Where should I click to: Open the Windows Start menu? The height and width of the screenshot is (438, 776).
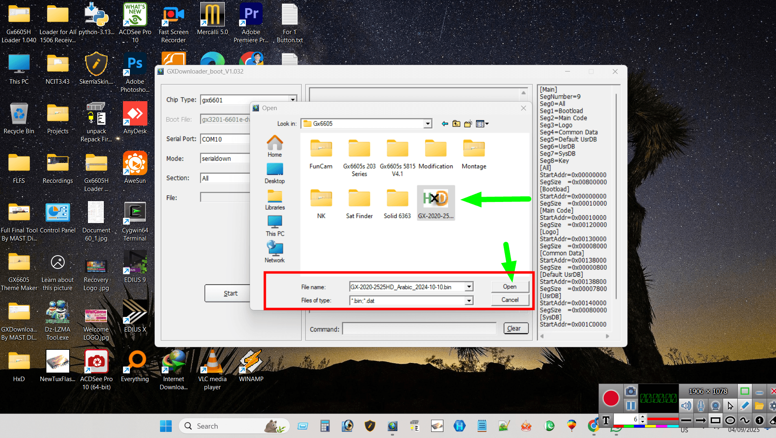[x=166, y=426]
